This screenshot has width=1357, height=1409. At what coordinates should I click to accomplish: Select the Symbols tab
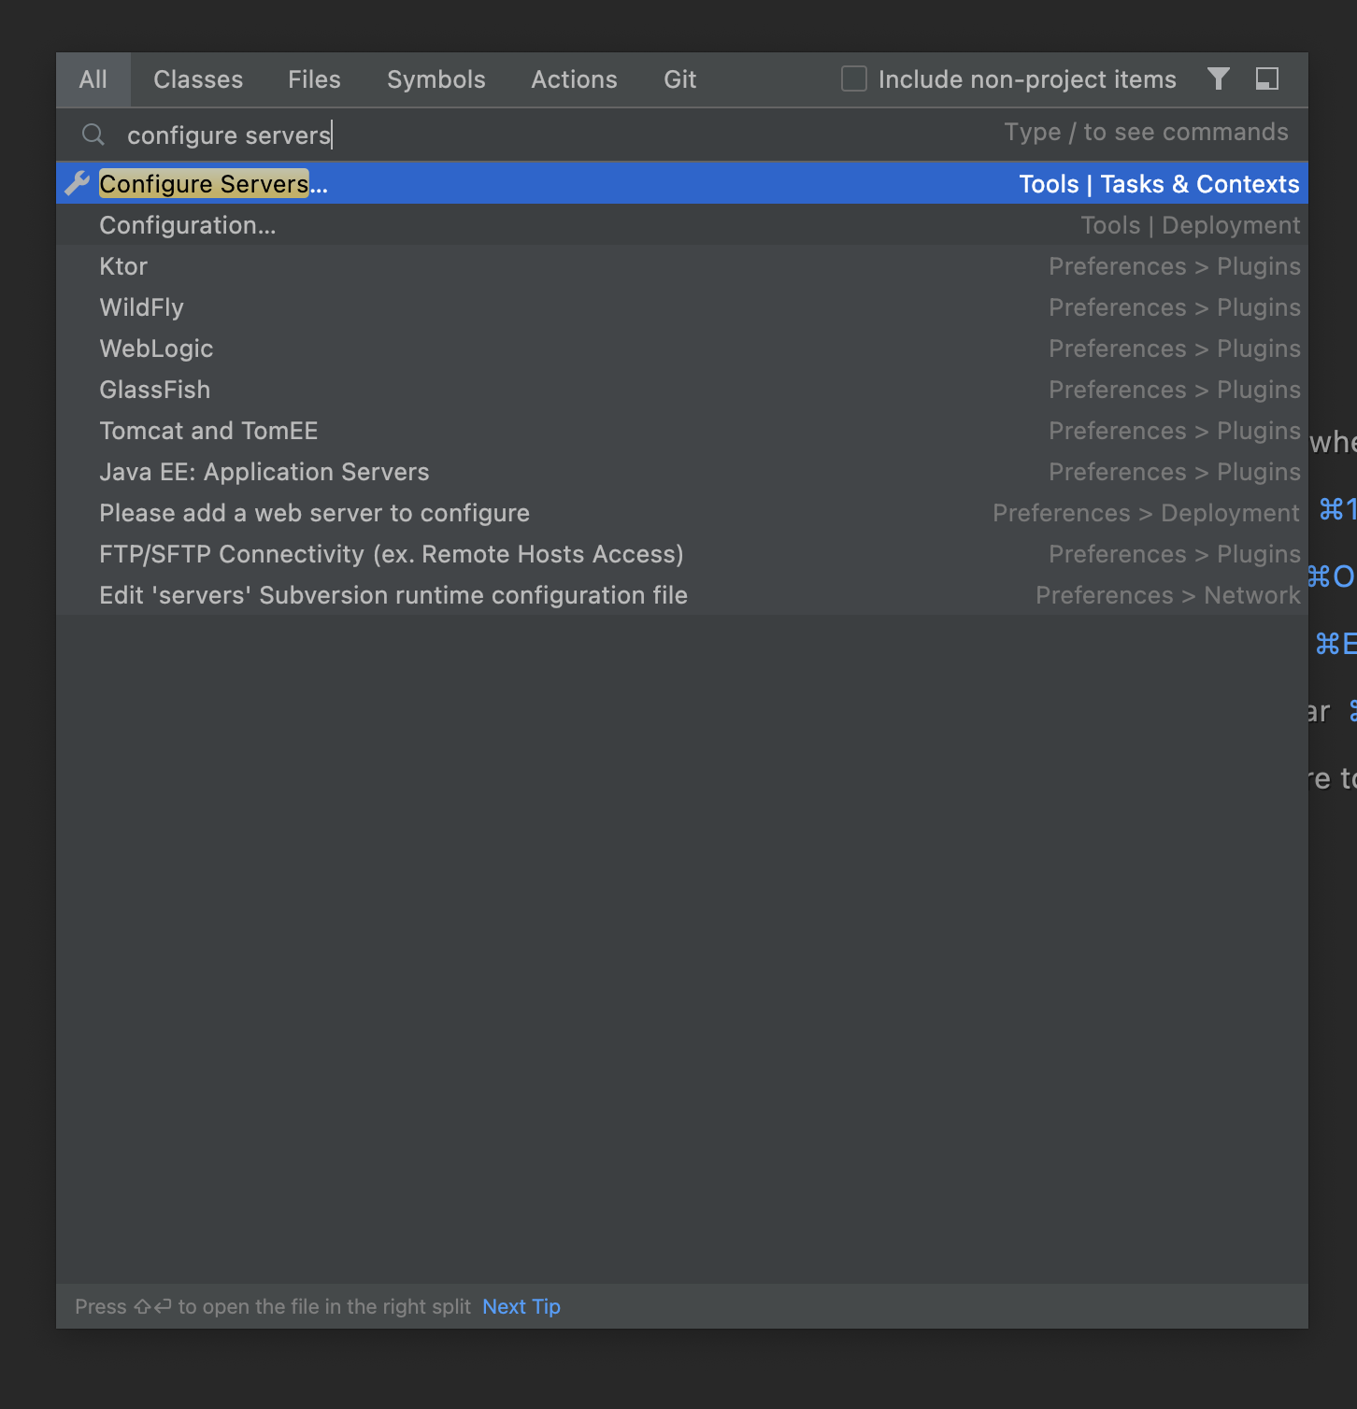[436, 79]
